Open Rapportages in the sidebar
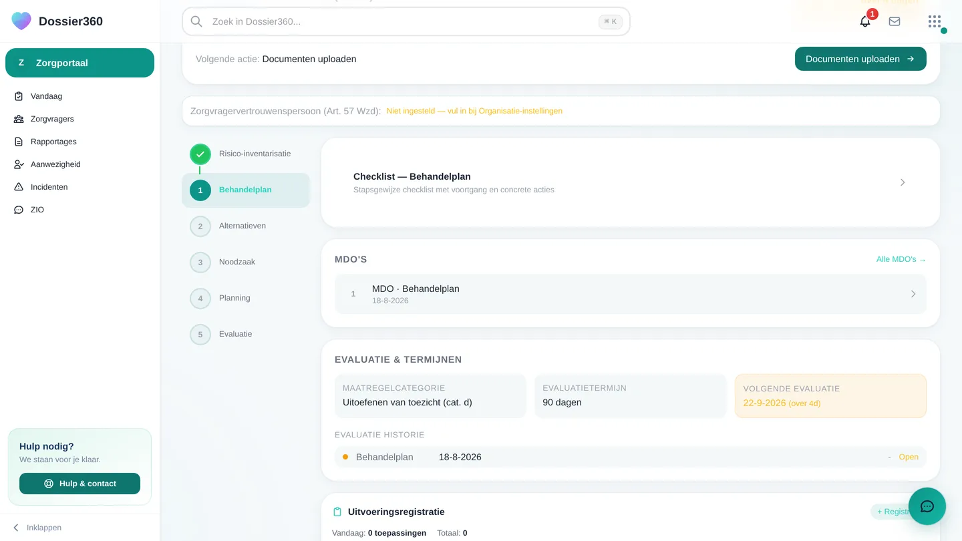 [x=79, y=142]
